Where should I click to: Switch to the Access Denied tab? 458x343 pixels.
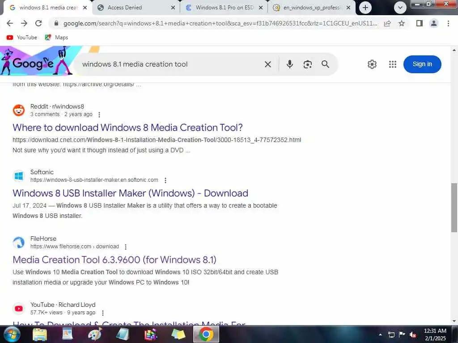point(135,8)
